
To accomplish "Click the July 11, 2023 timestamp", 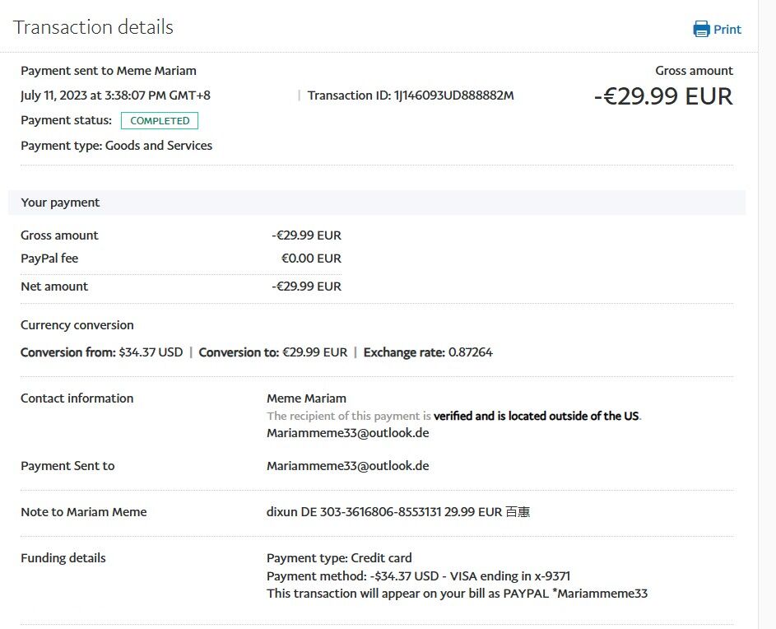I will click(x=115, y=96).
